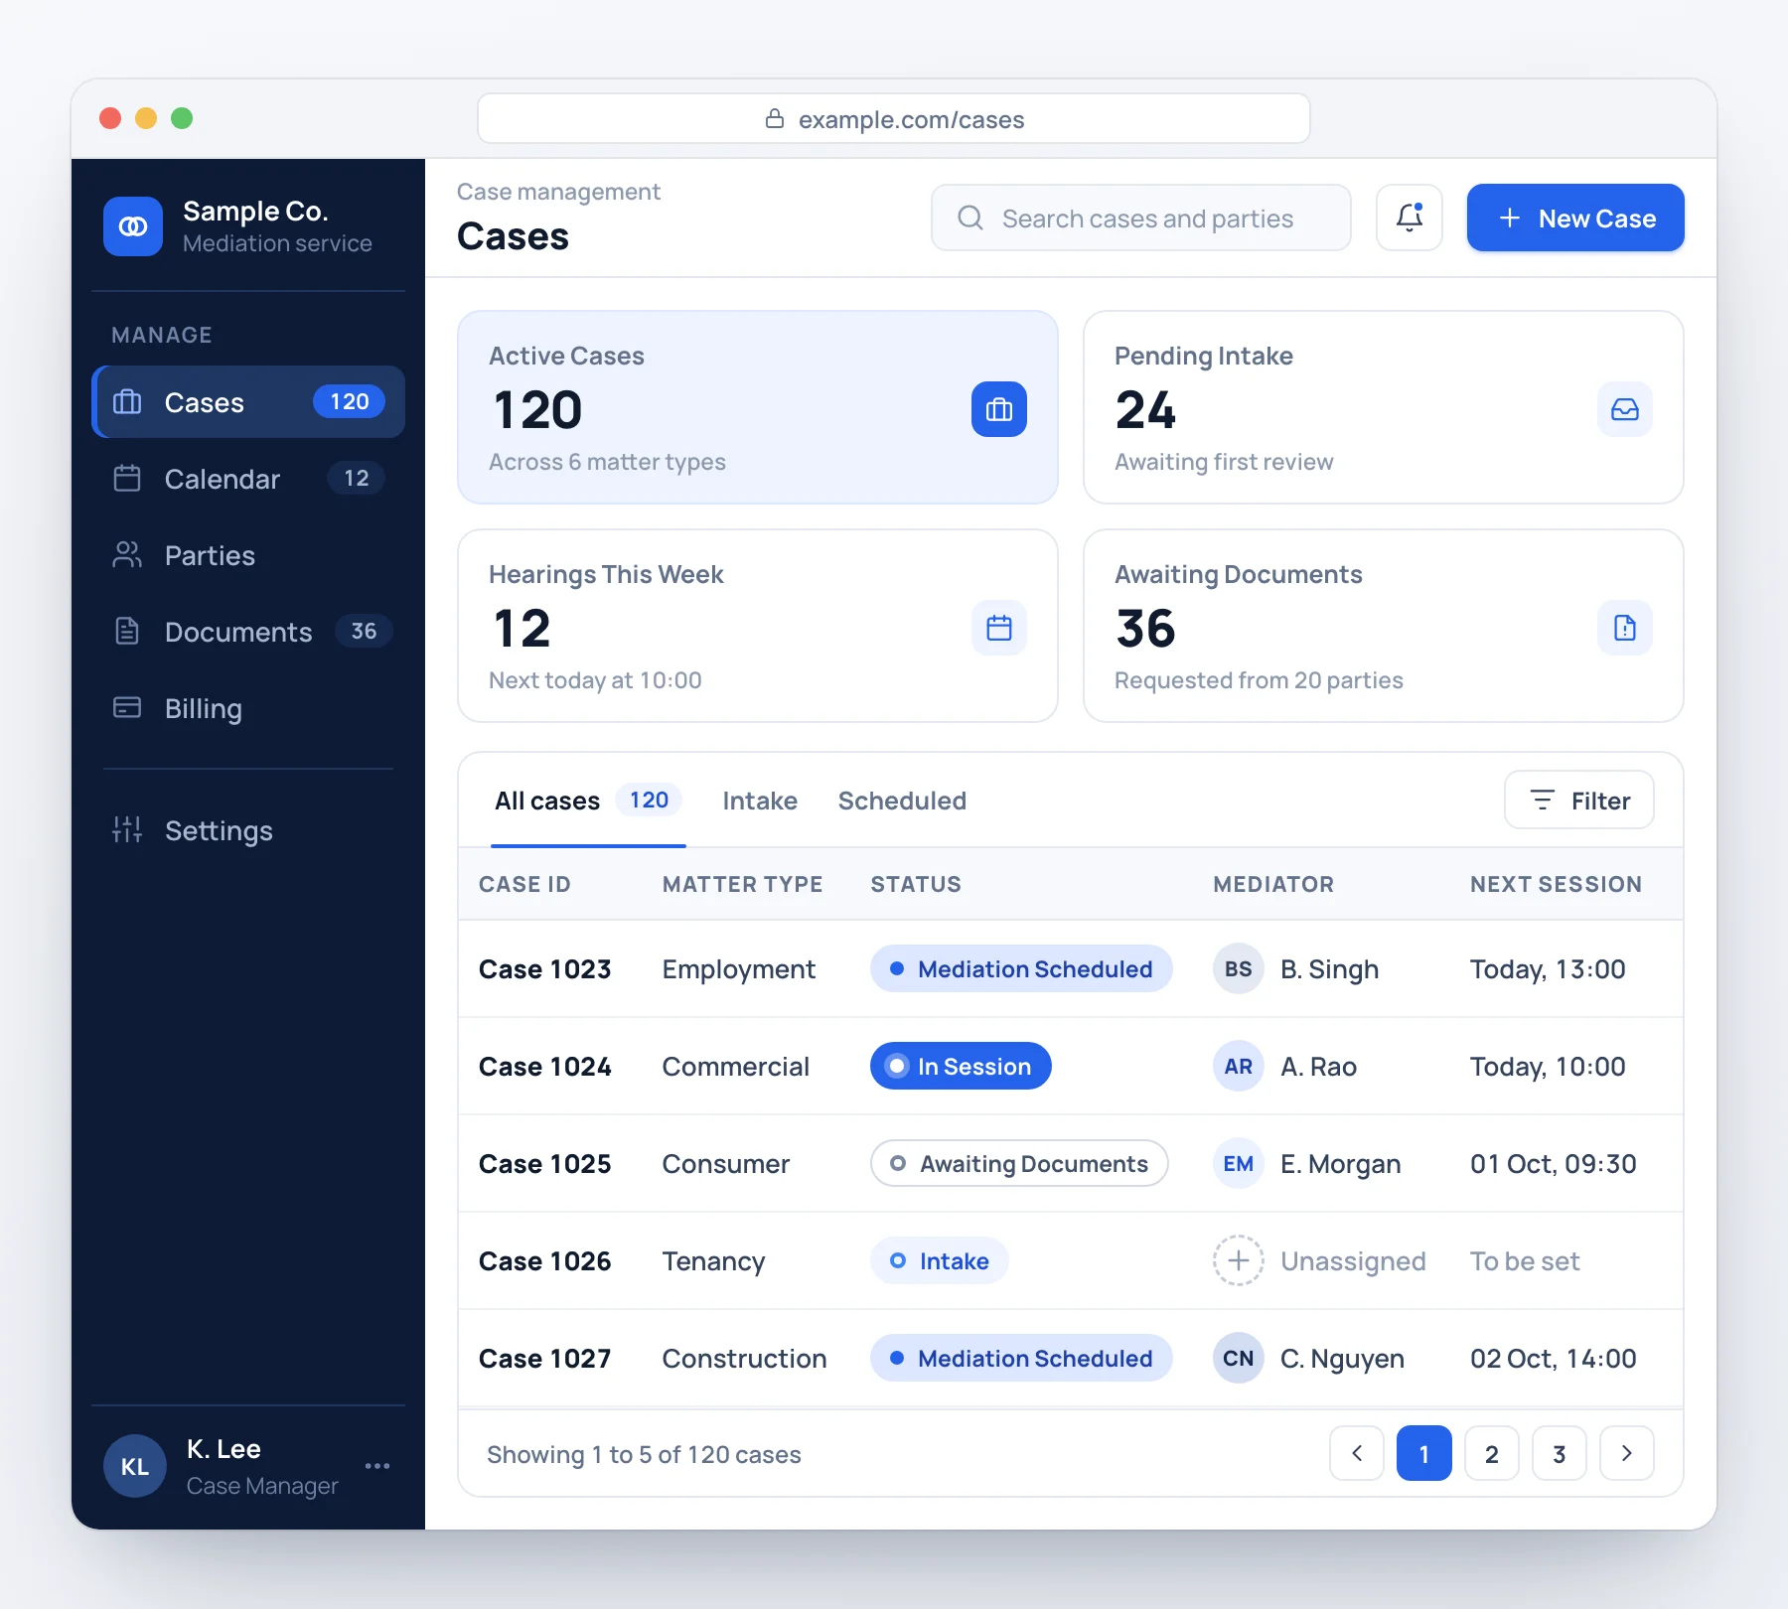Click the KL user avatar
Viewport: 1788px width, 1609px height.
pos(134,1466)
